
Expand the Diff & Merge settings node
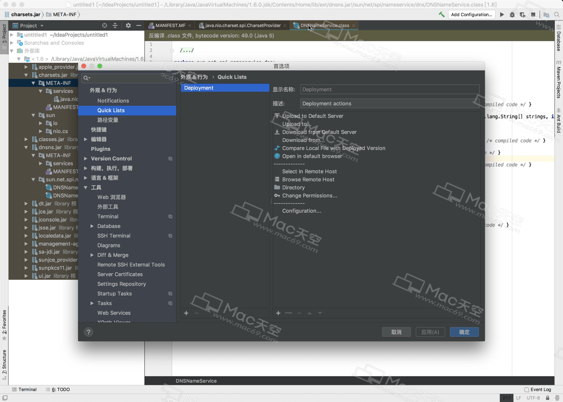(x=92, y=255)
